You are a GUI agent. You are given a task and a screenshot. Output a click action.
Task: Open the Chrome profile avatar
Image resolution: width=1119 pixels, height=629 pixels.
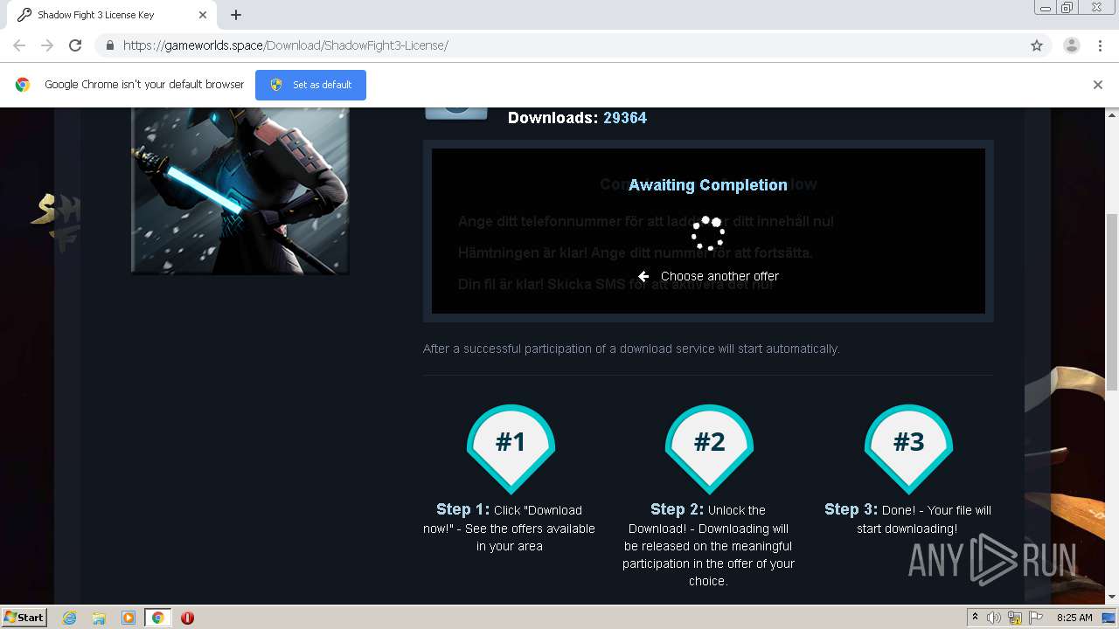(1071, 45)
